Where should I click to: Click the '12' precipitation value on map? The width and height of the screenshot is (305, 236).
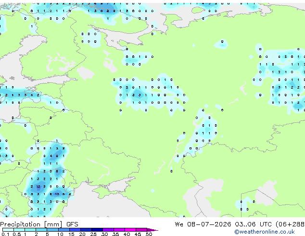pyautogui.click(x=38, y=186)
